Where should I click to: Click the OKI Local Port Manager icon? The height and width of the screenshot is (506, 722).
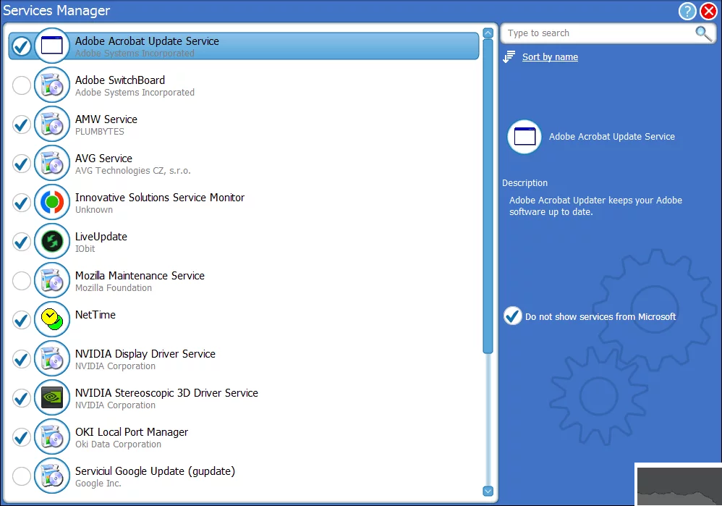pos(51,437)
